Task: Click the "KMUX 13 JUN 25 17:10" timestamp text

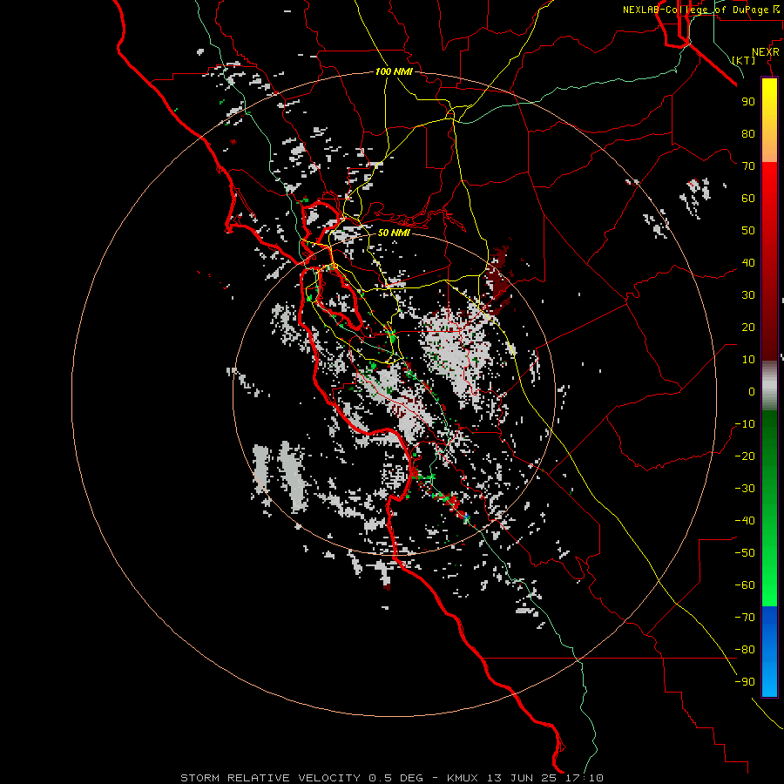Action: point(525,778)
